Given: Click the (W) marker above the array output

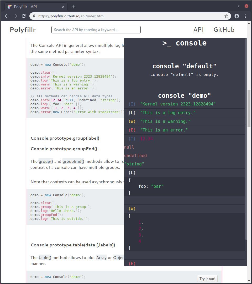Looking at the screenshot, I should (132, 209).
